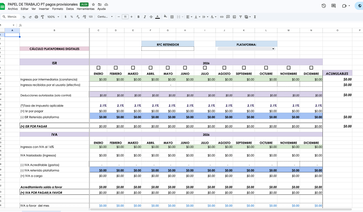Open the Editar menu
The image size is (363, 212).
pyautogui.click(x=25, y=9)
